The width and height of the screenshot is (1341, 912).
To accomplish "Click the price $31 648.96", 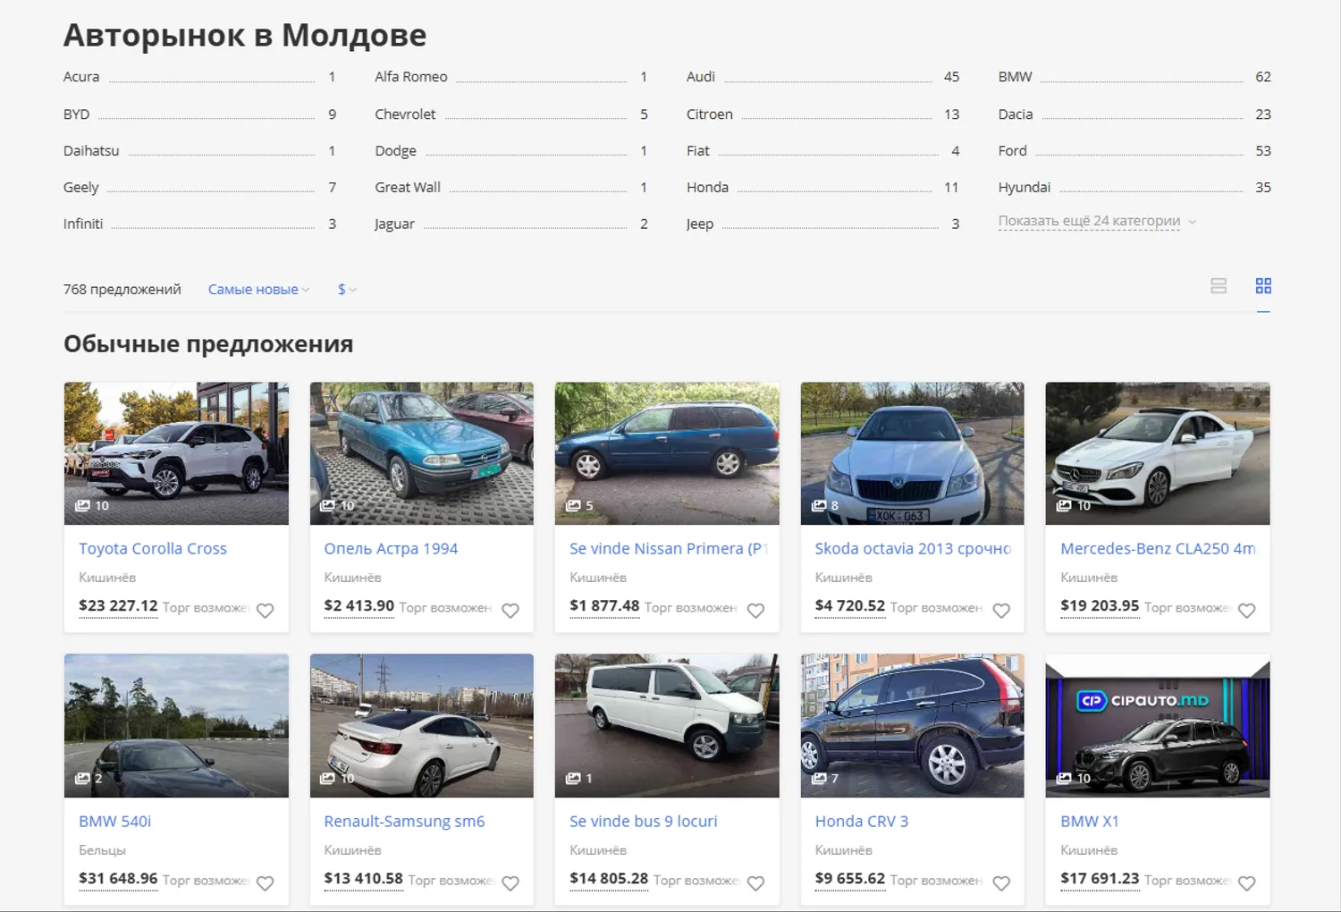I will tap(118, 879).
